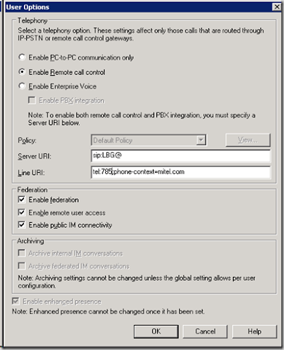Viewport: 284px width, 350px height.
Task: Click into the Server URI field
Action: 181,156
